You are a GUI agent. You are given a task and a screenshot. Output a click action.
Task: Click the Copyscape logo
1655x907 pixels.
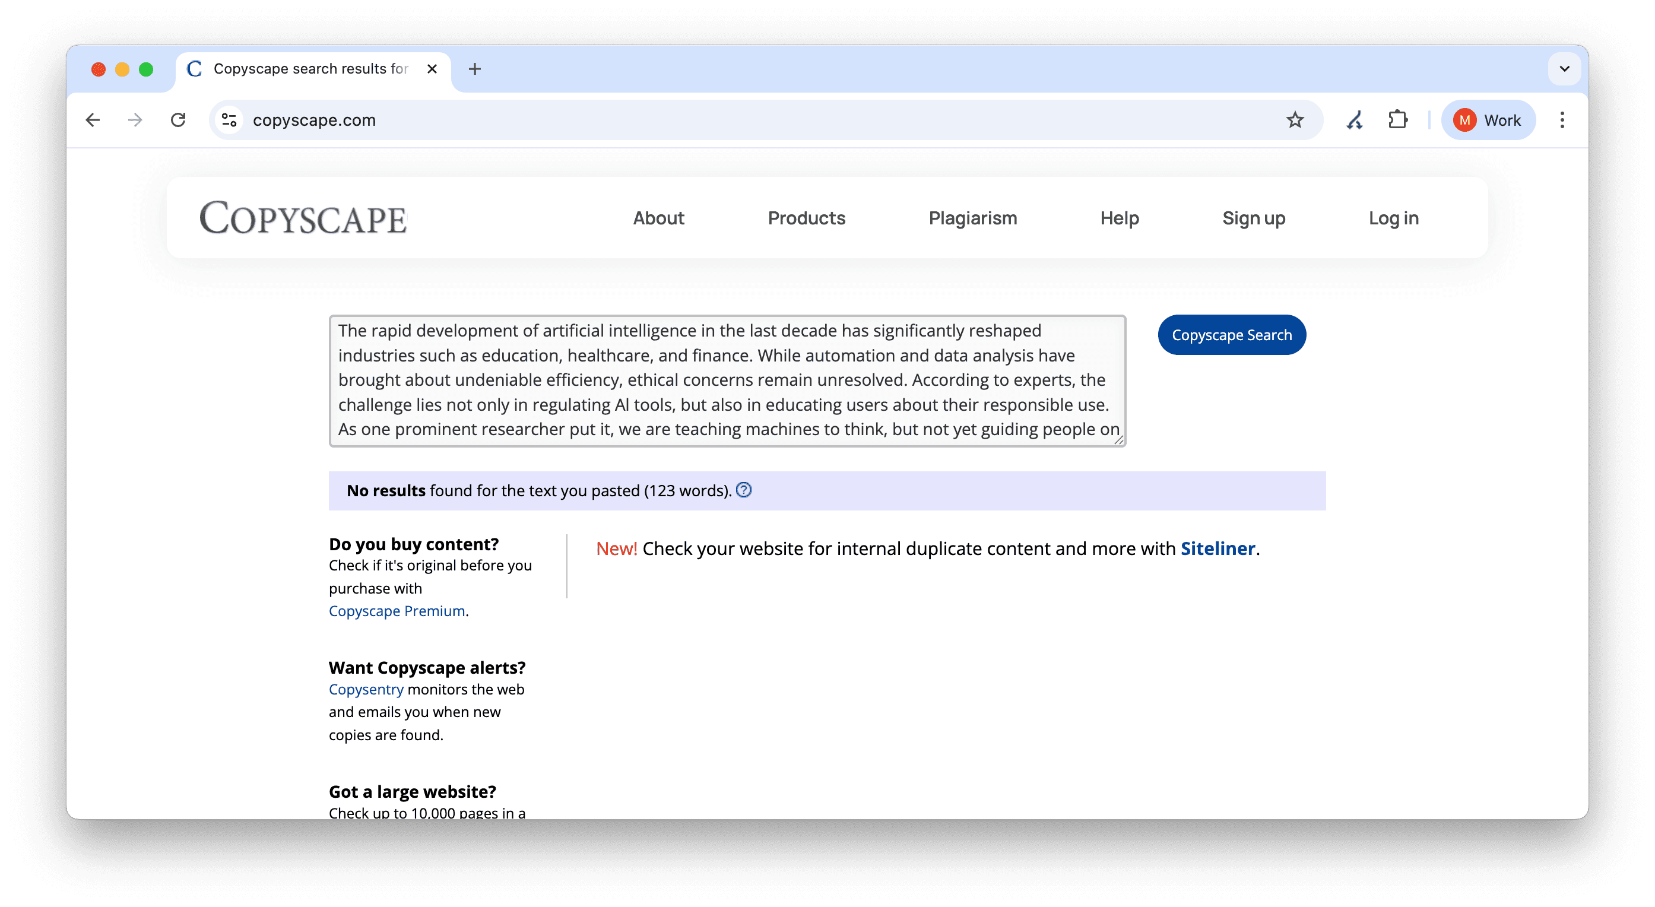click(x=303, y=218)
